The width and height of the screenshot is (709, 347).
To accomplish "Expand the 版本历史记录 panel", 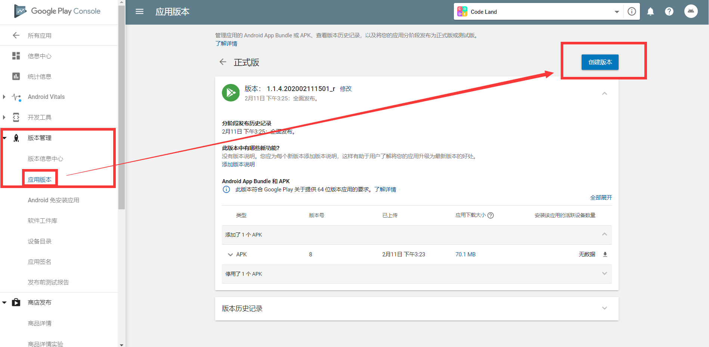I will (x=604, y=308).
